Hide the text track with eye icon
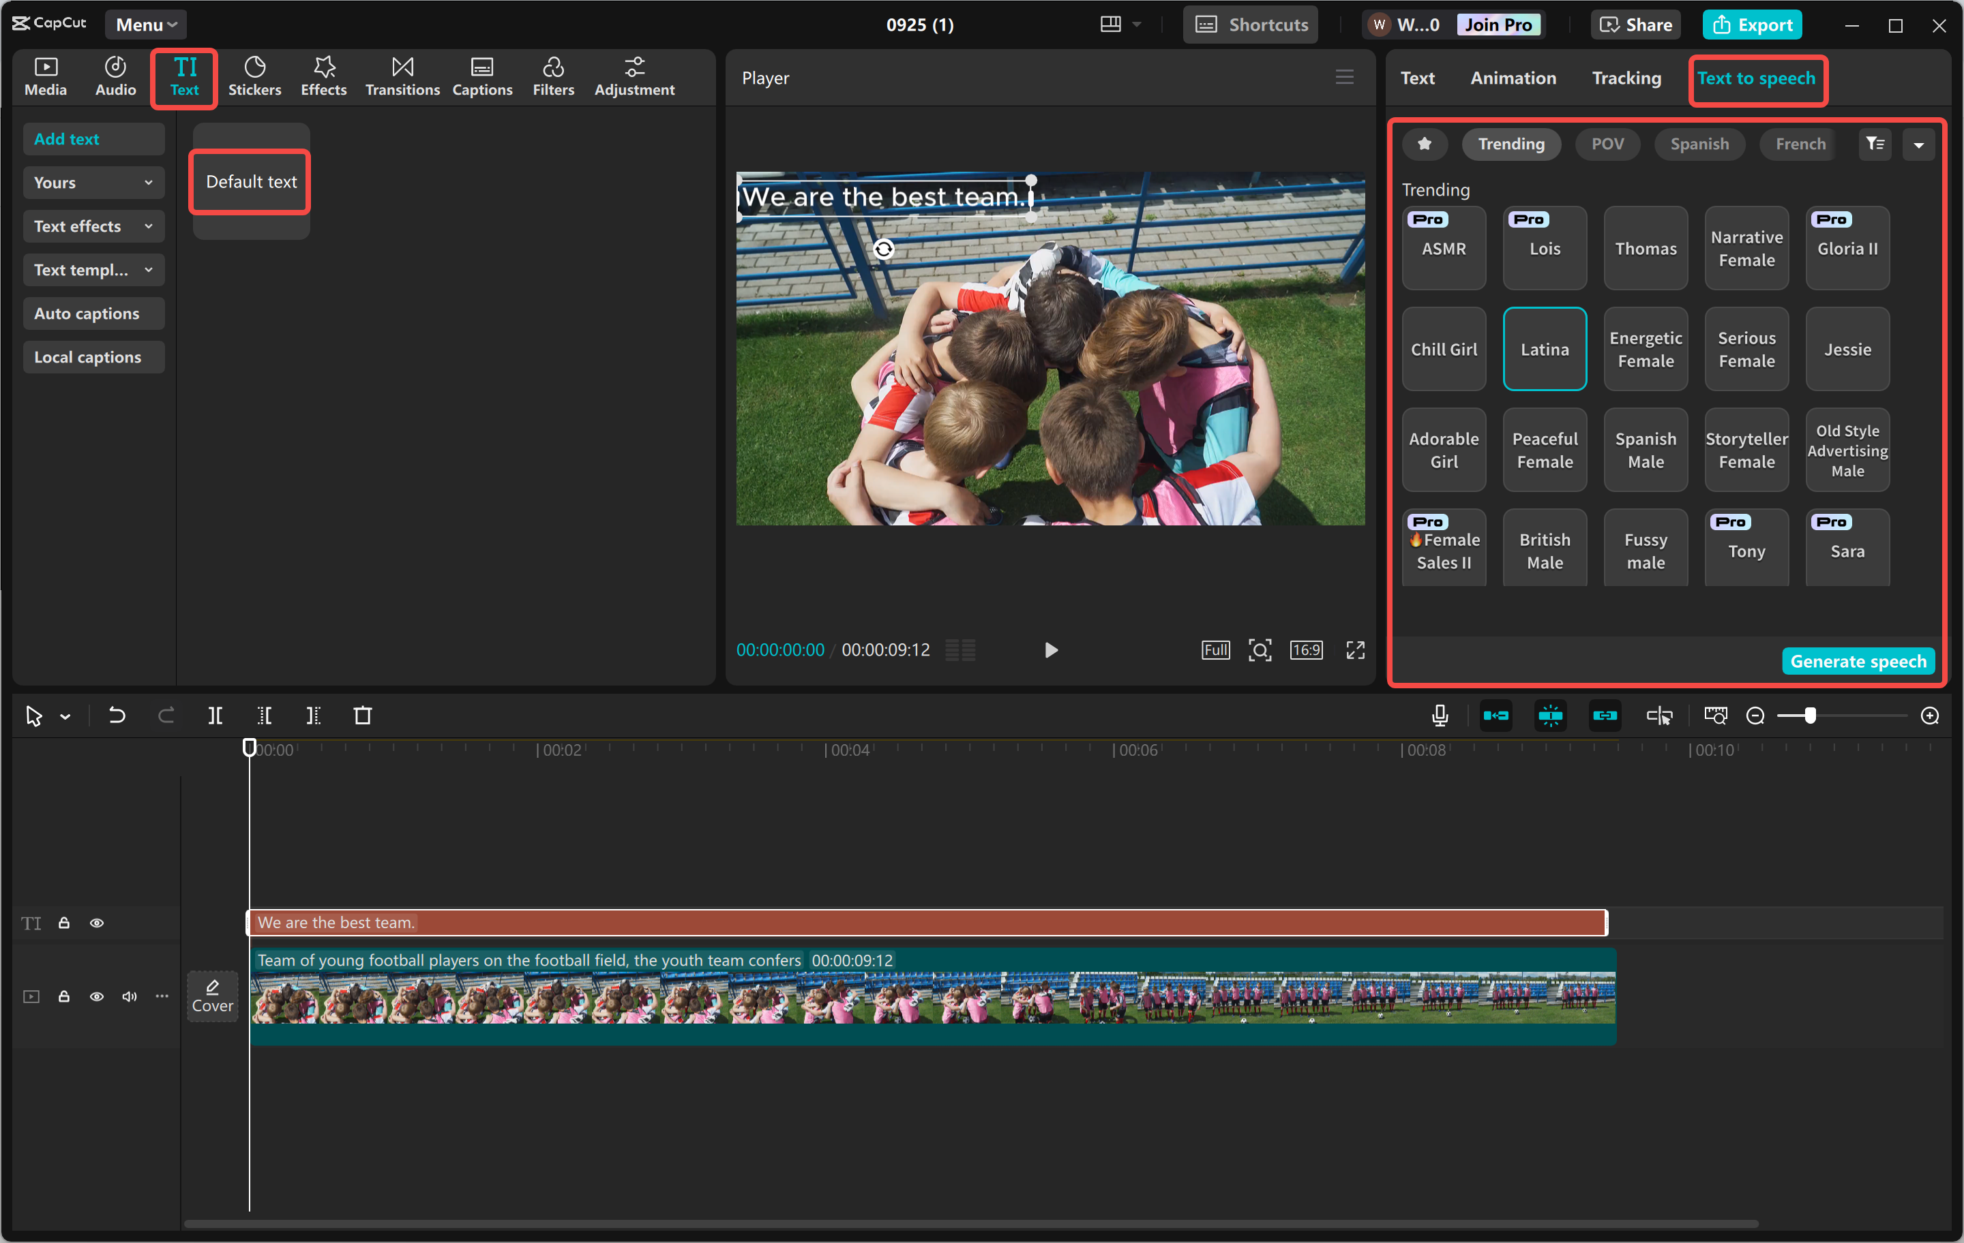Screen dimensions: 1964x1243 (x=96, y=923)
